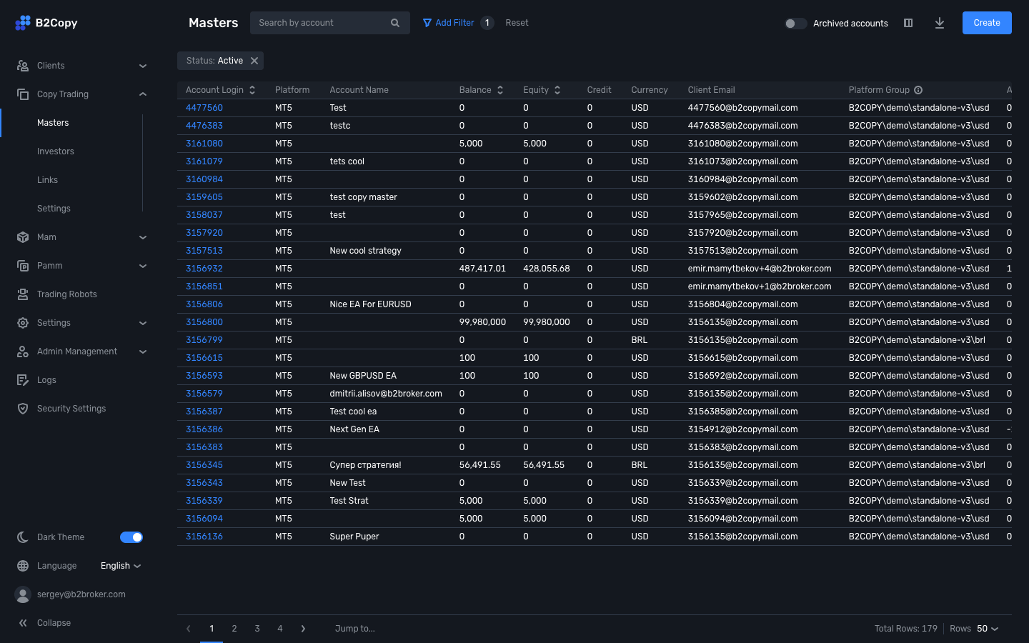Click the search magnifier icon
Screen dimensions: 1029x643
coord(395,23)
